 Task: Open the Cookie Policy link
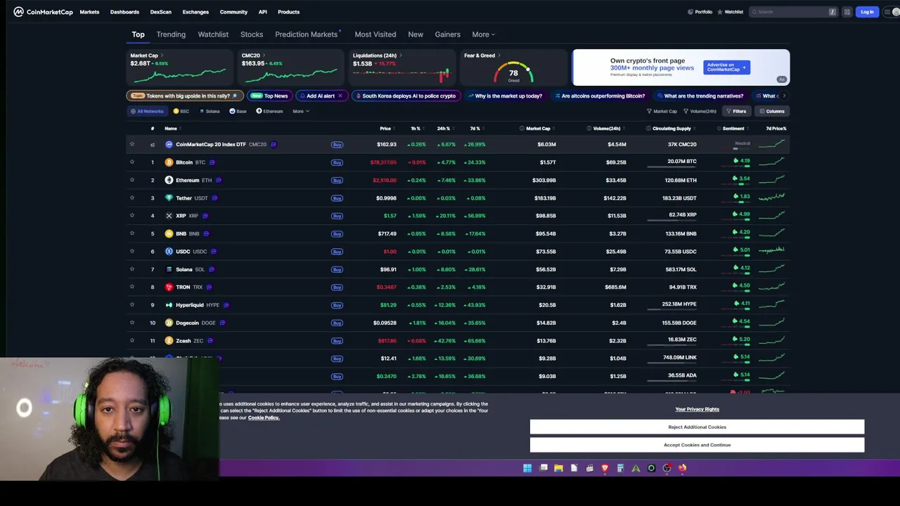264,417
